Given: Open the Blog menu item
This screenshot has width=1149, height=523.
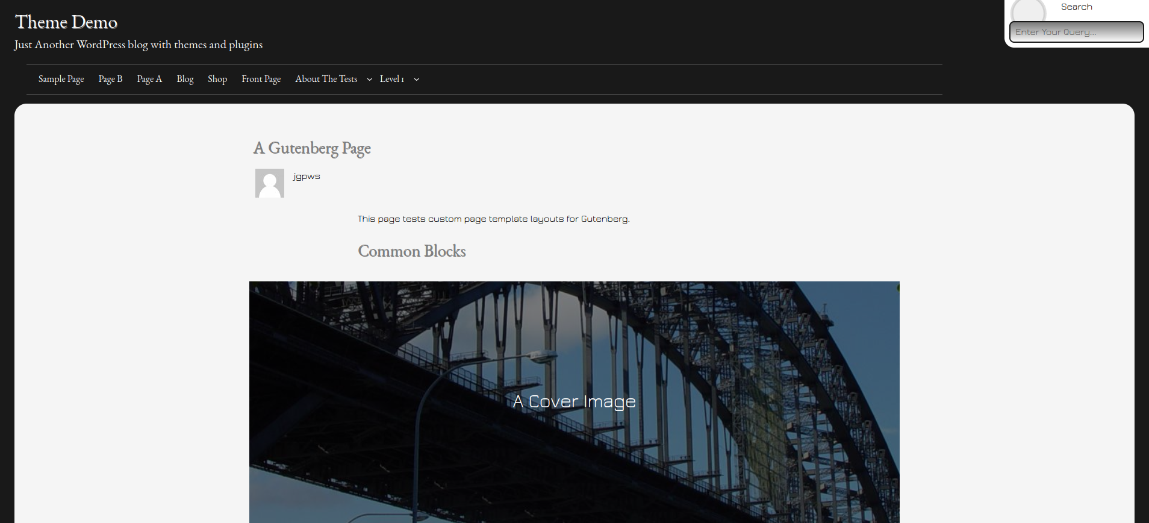Looking at the screenshot, I should tap(185, 79).
